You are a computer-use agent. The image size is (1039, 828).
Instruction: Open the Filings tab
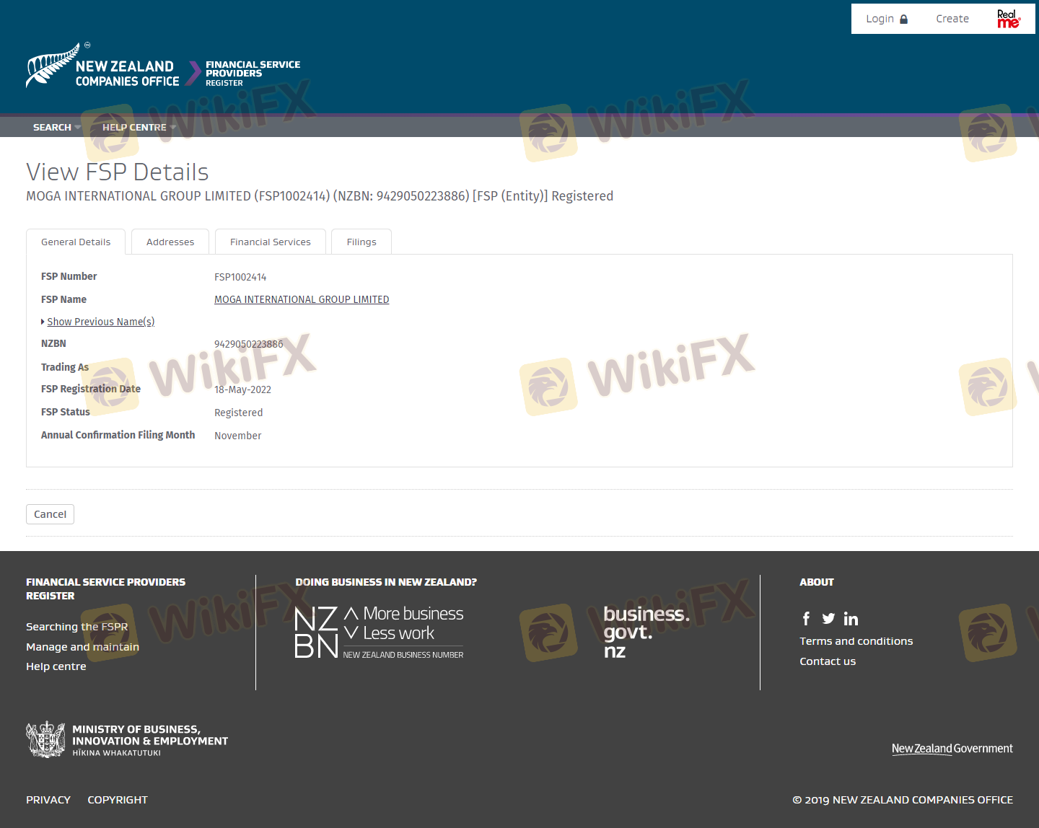click(361, 242)
